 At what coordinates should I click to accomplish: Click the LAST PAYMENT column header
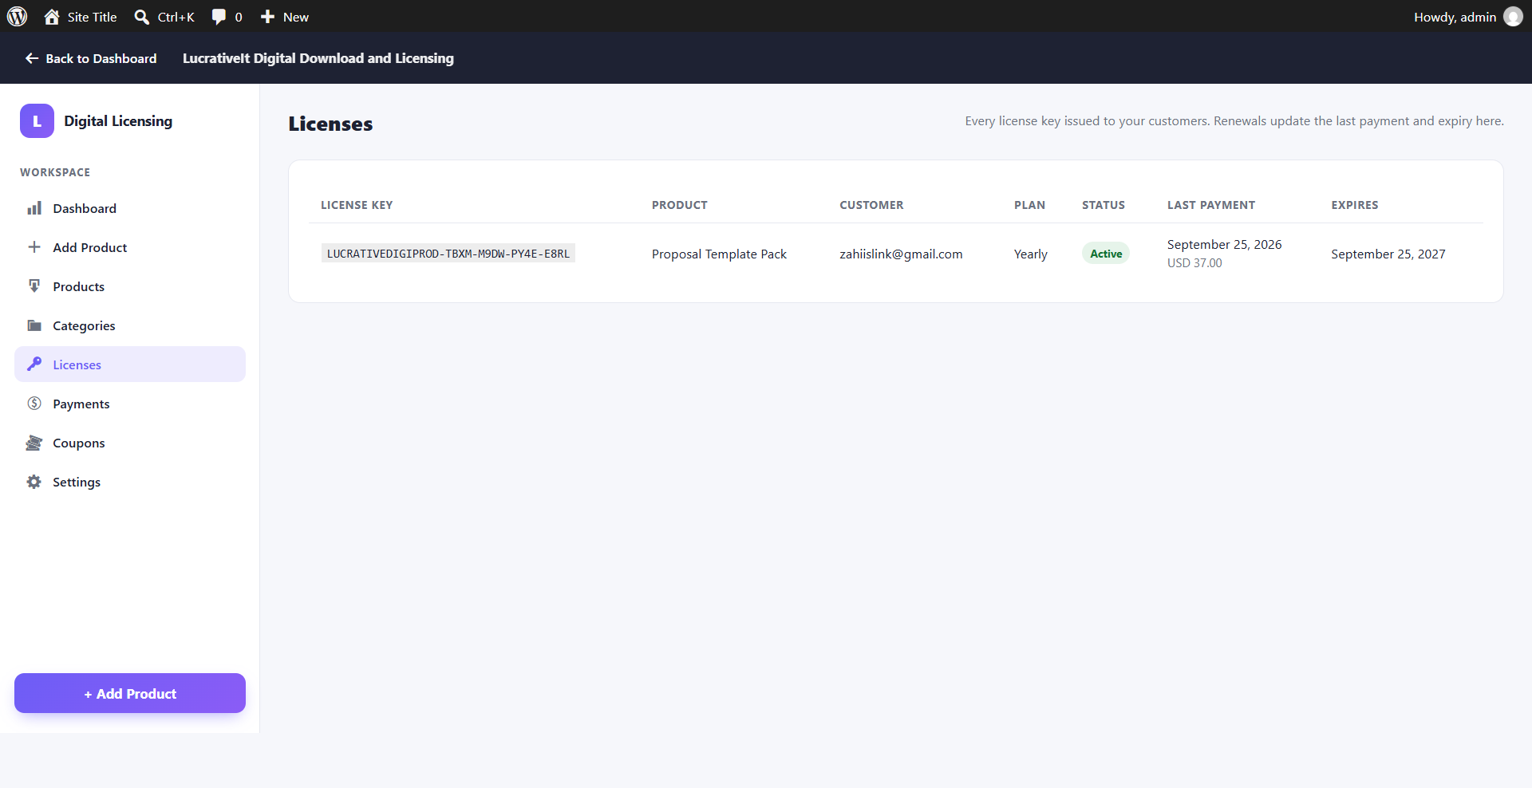click(1211, 205)
